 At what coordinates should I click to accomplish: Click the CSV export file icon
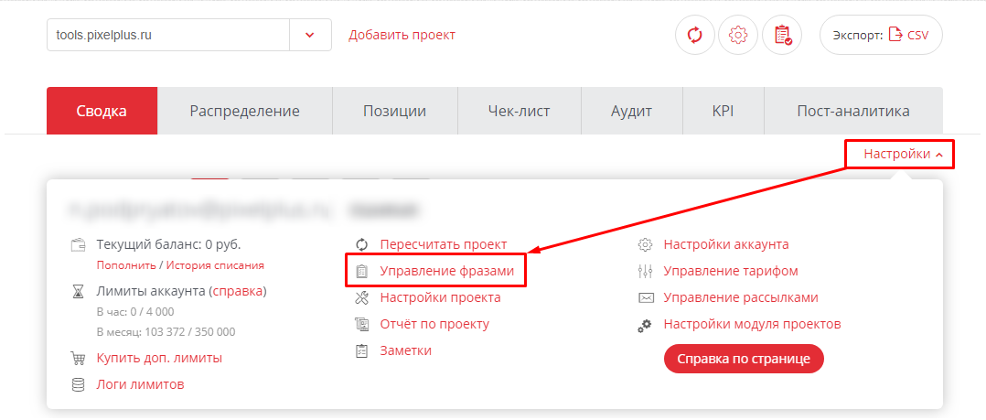point(895,35)
